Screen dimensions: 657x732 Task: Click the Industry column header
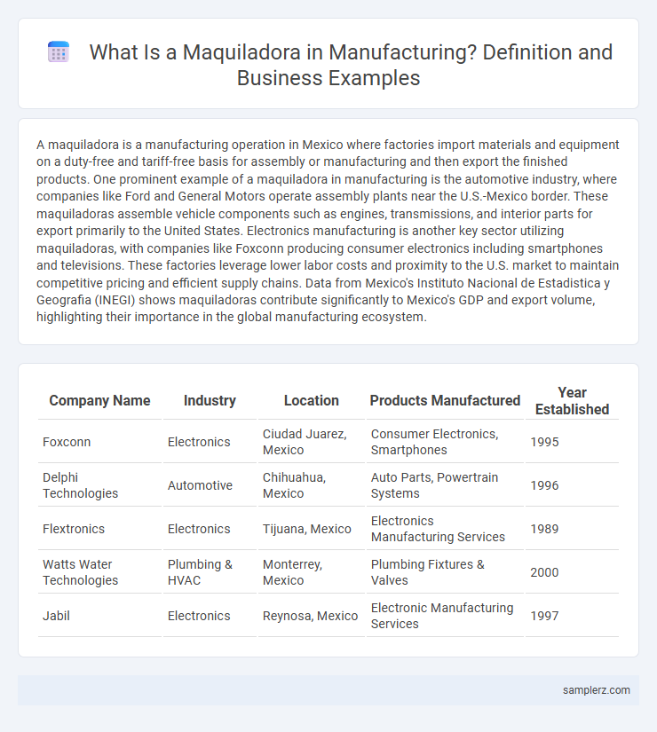[210, 400]
